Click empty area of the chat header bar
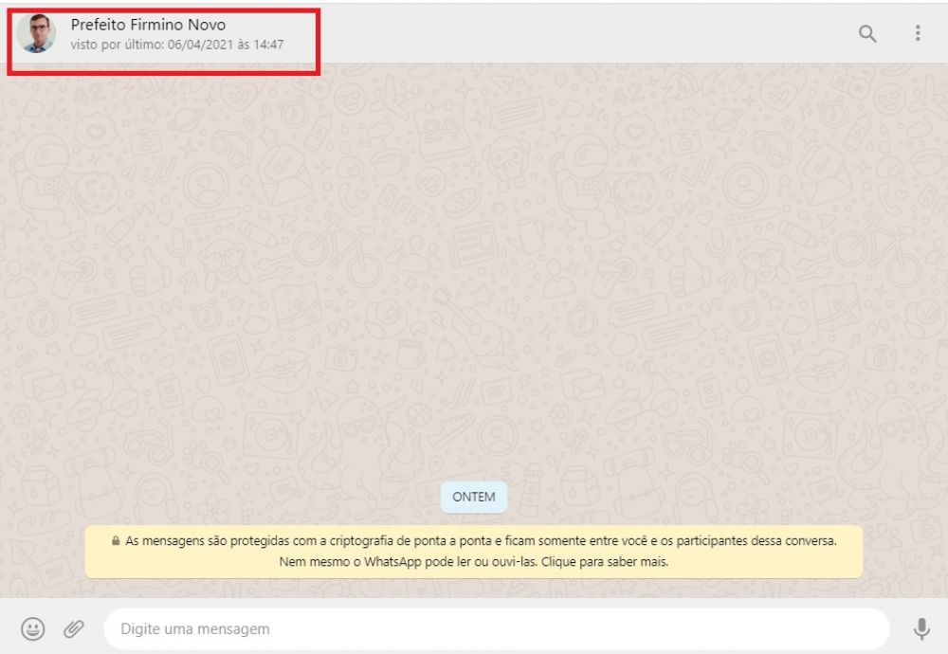 click(x=569, y=33)
